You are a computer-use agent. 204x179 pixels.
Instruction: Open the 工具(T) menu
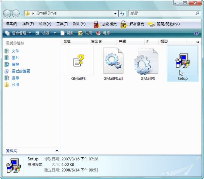pos(62,24)
